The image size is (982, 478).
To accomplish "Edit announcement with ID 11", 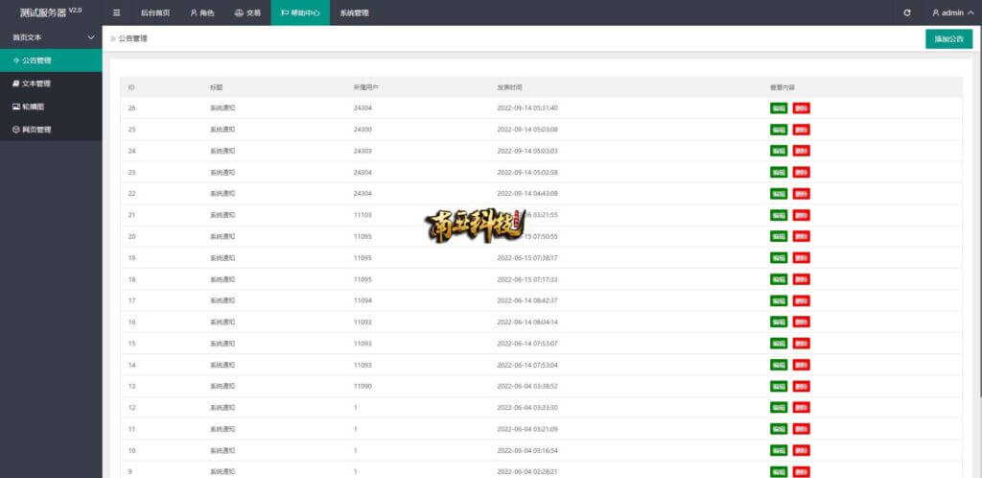I will 779,428.
